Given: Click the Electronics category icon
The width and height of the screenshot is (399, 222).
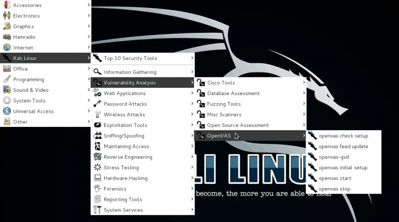Looking at the screenshot, I should click(x=7, y=15).
